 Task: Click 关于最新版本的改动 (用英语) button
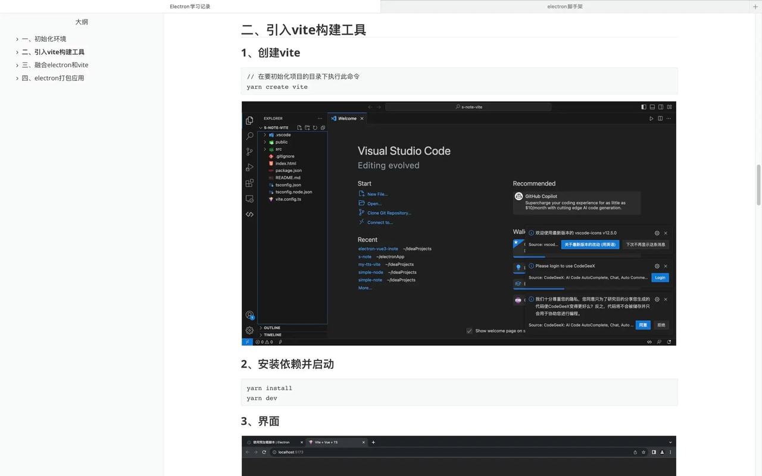(591, 245)
